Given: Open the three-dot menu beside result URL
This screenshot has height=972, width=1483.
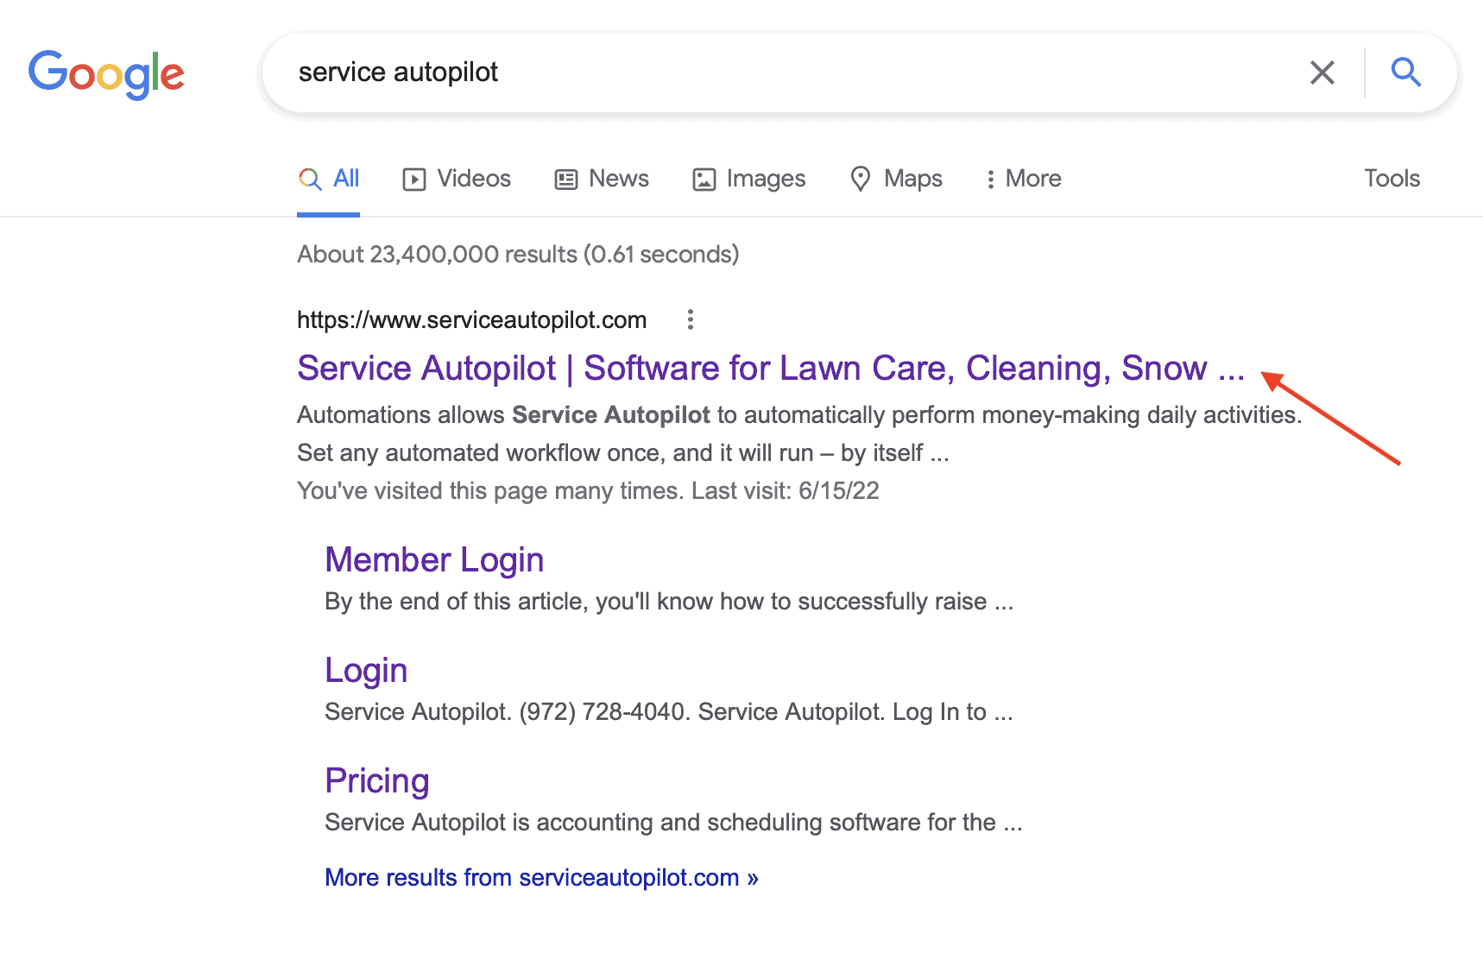Looking at the screenshot, I should [690, 319].
